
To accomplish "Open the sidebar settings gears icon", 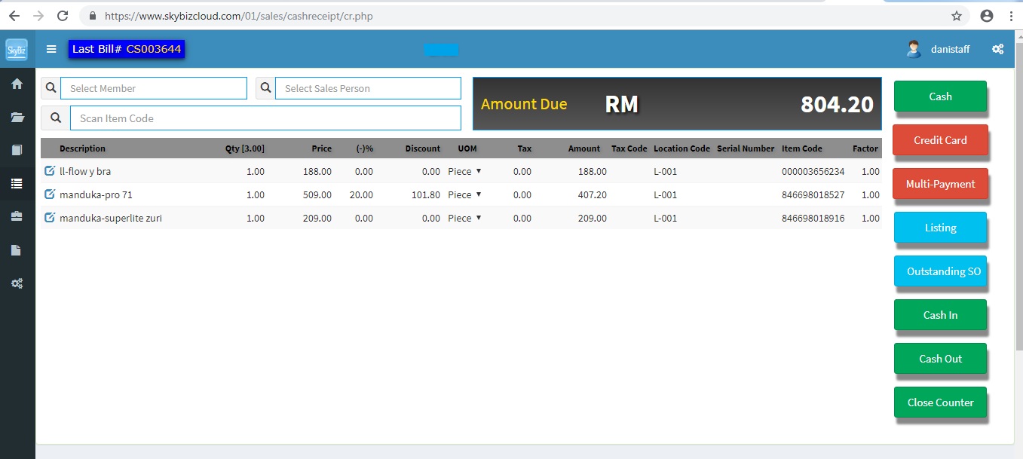I will point(17,283).
